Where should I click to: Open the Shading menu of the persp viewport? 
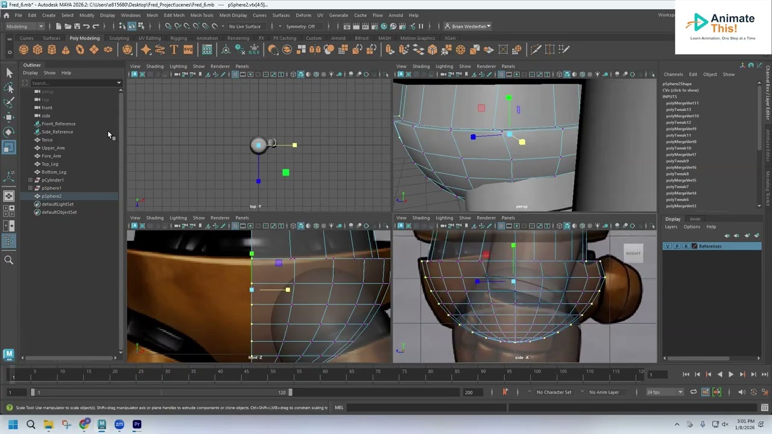pyautogui.click(x=420, y=66)
